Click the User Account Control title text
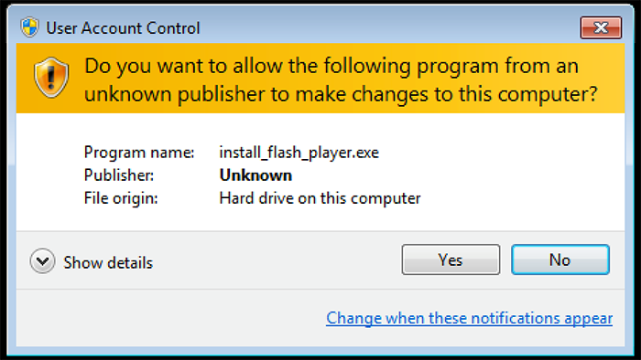 tap(123, 28)
